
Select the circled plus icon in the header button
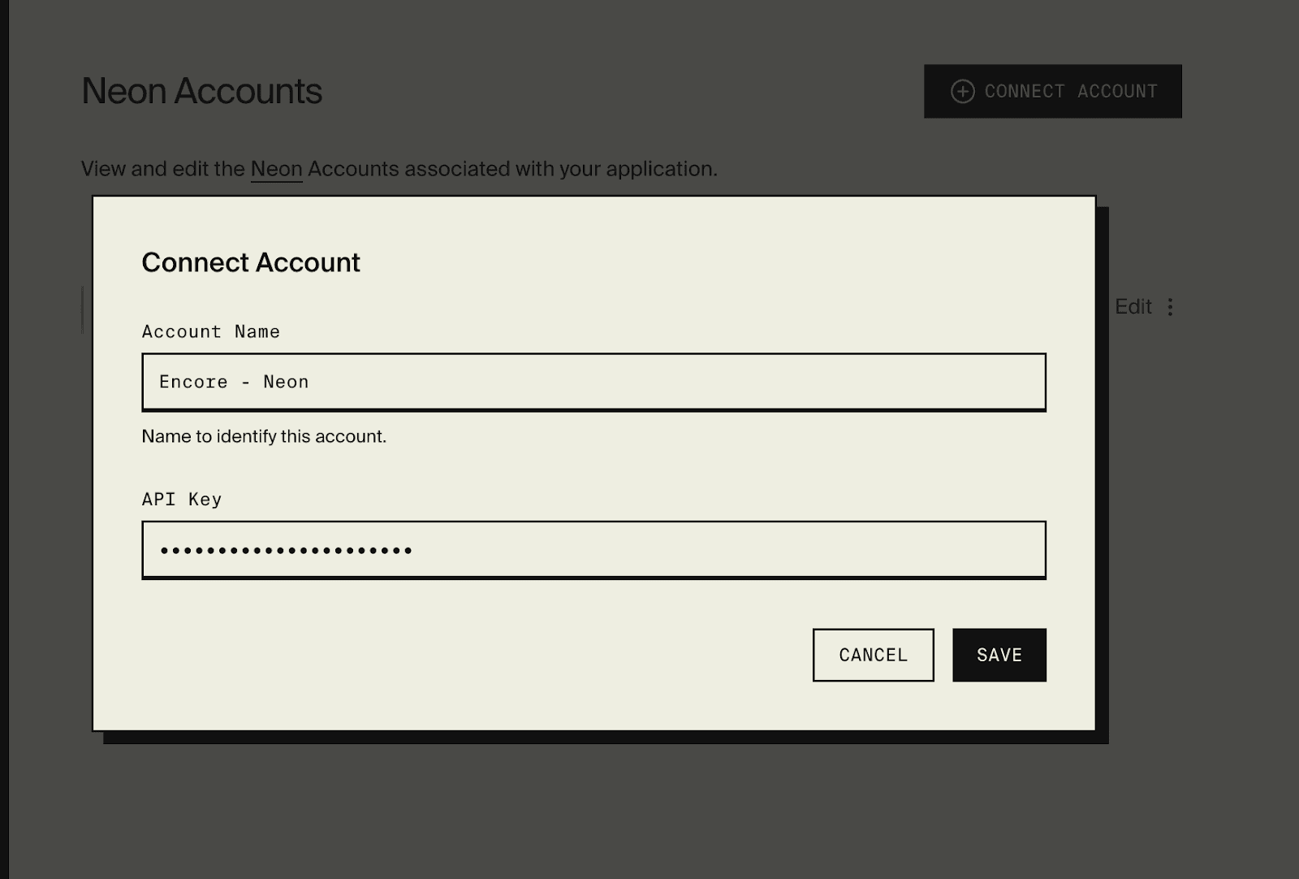tap(963, 91)
